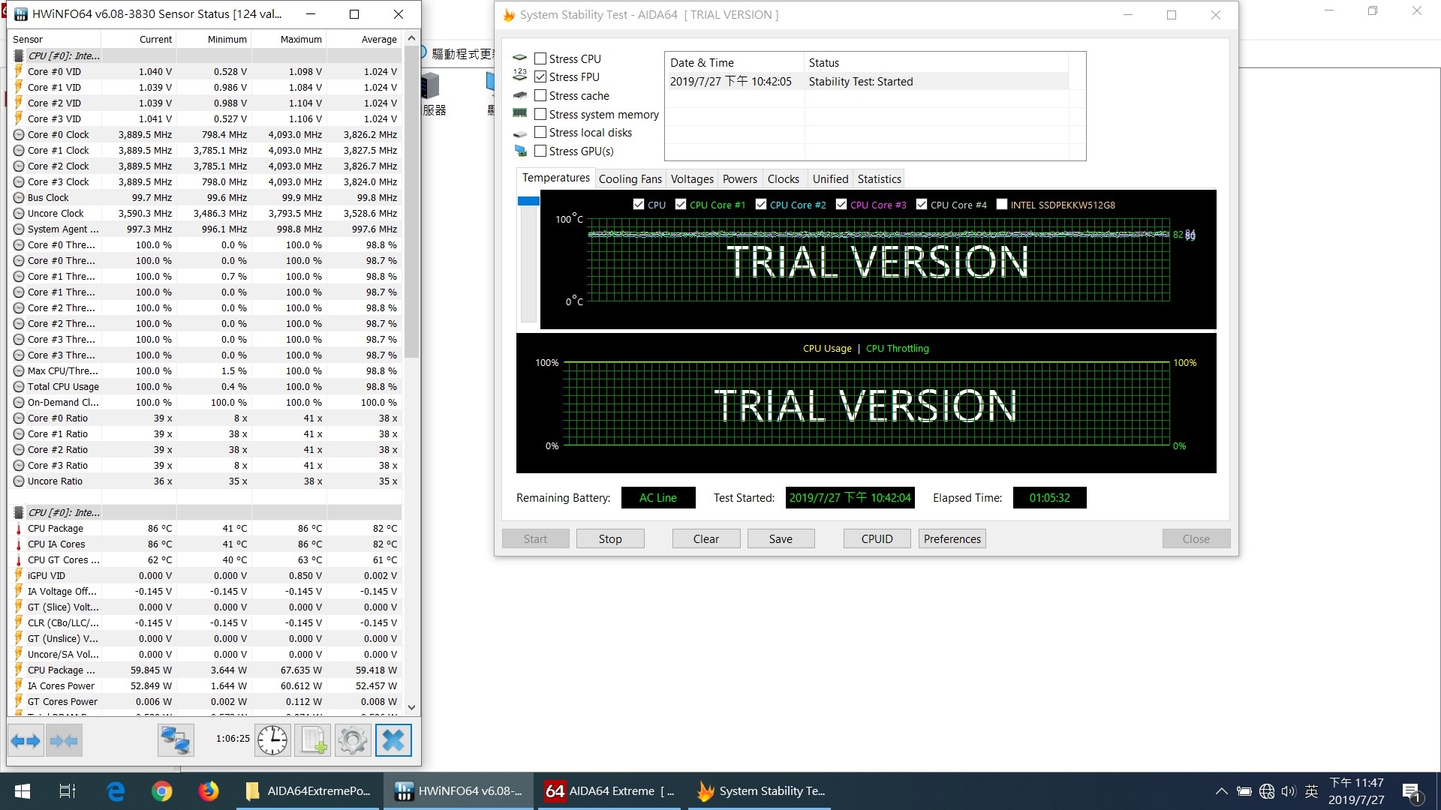Switch to Voltages tab

pos(692,179)
